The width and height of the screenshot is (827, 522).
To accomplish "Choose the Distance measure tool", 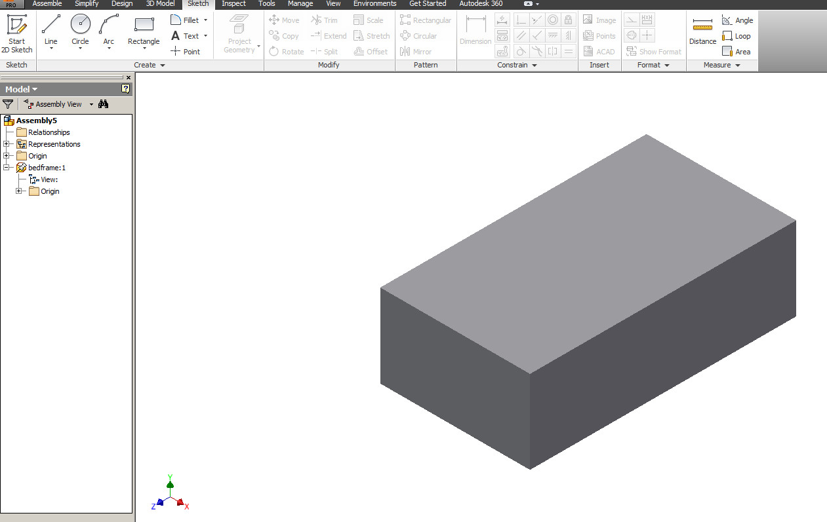I will pyautogui.click(x=702, y=31).
